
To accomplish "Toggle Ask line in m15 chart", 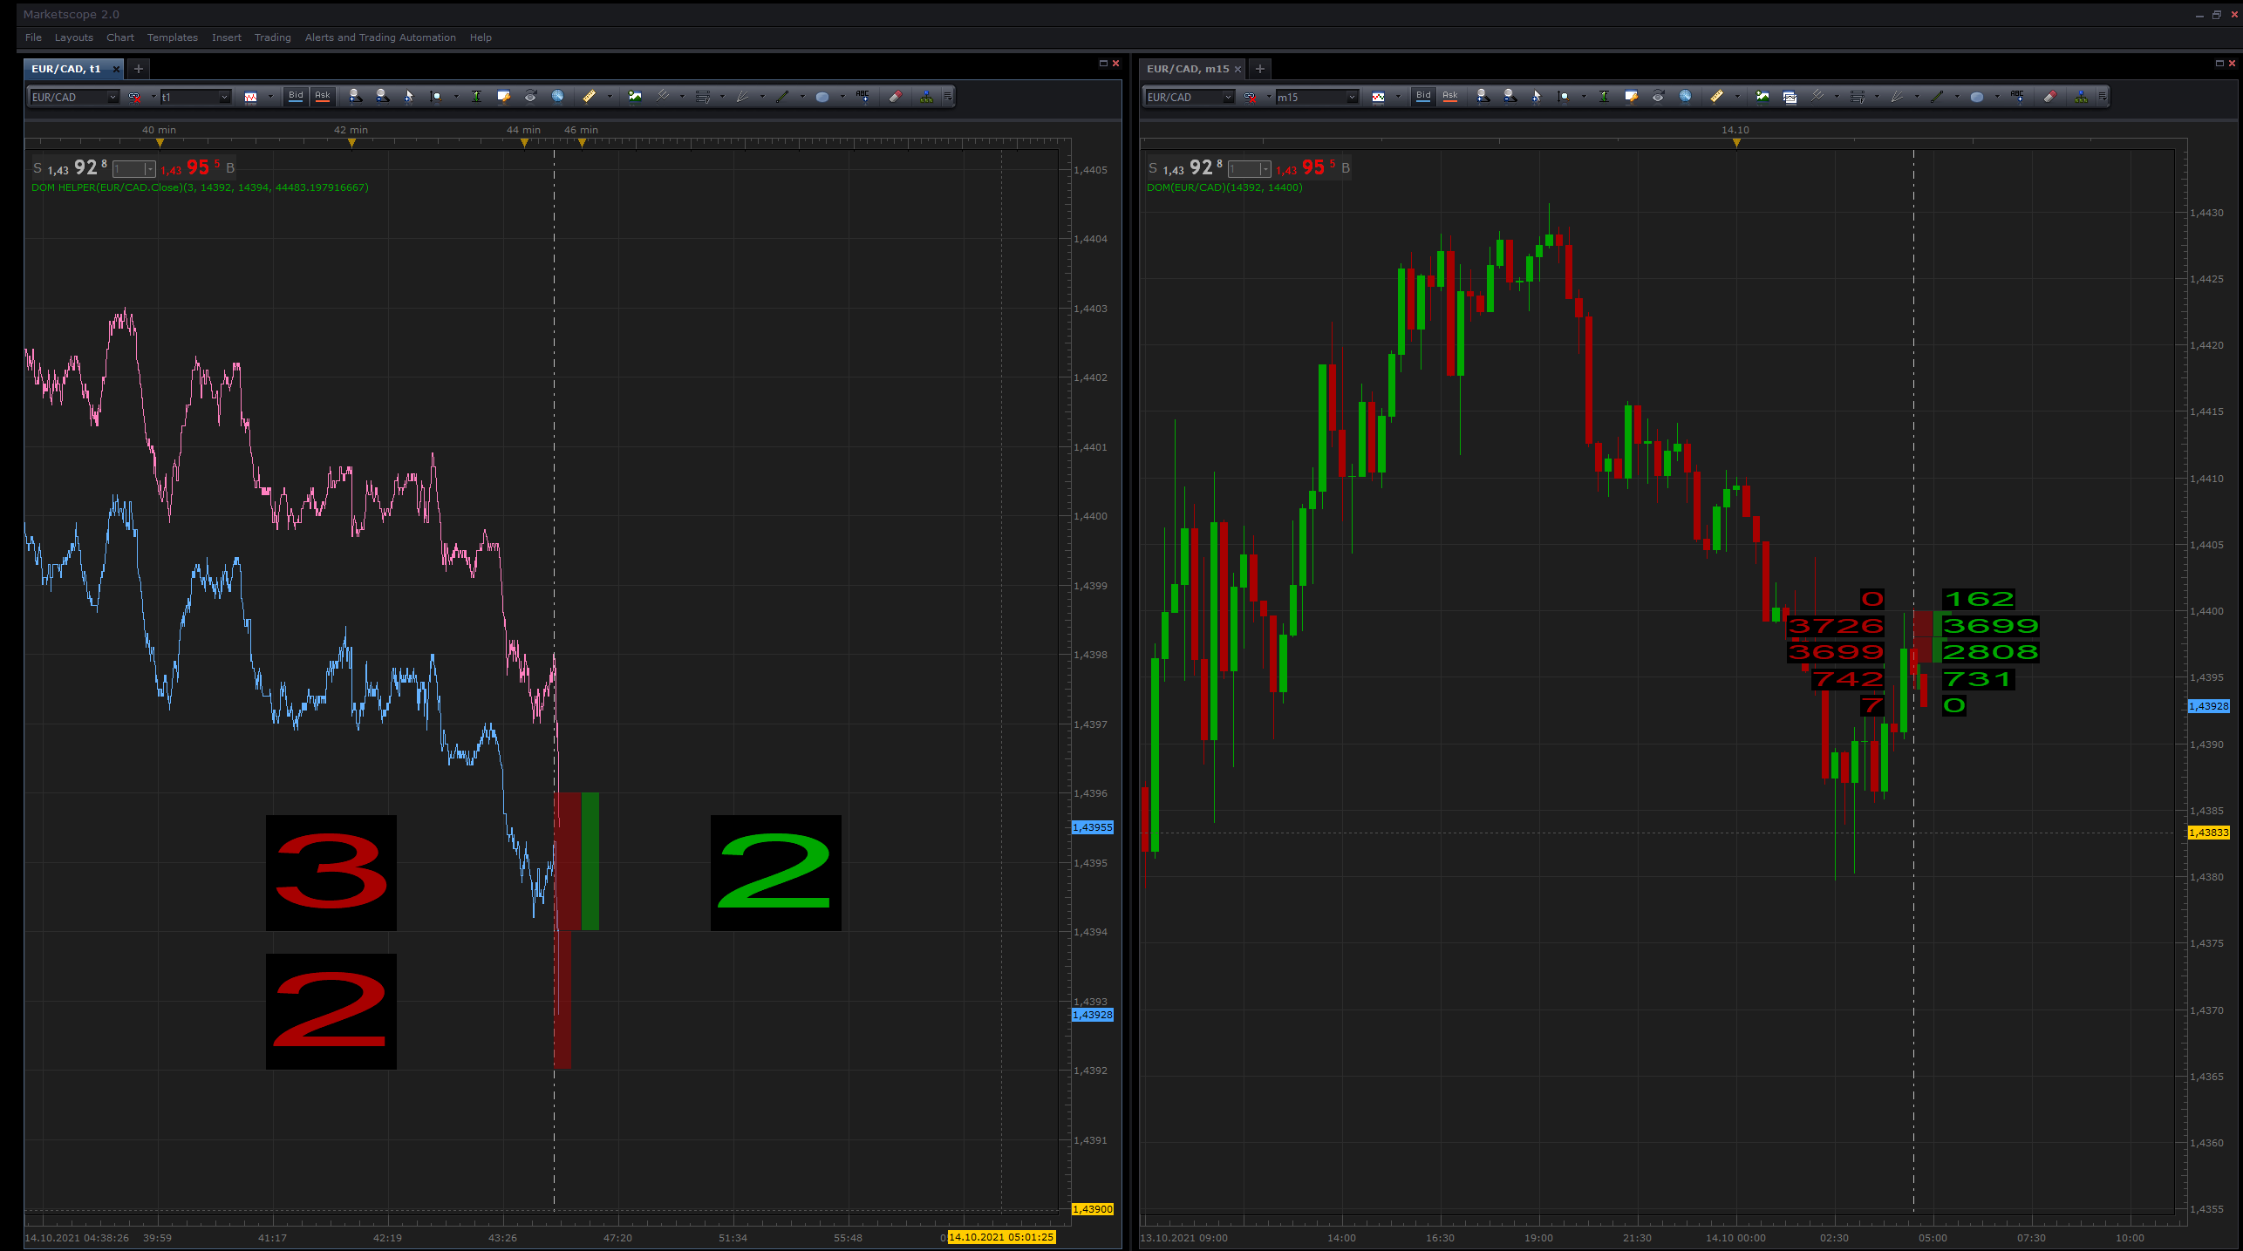I will [x=1450, y=97].
